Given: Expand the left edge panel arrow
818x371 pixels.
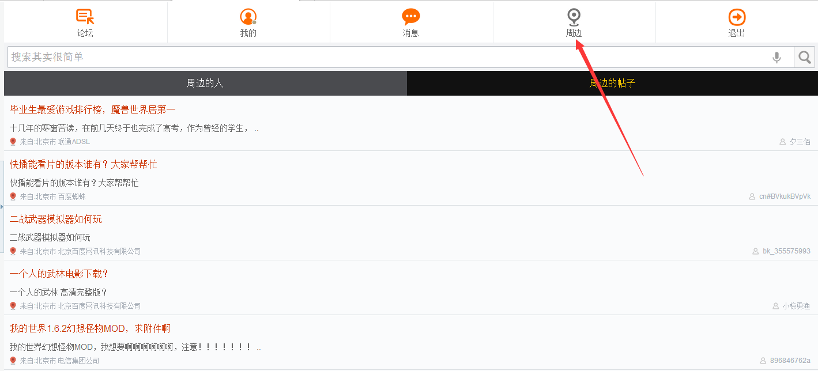Looking at the screenshot, I should tap(2, 206).
